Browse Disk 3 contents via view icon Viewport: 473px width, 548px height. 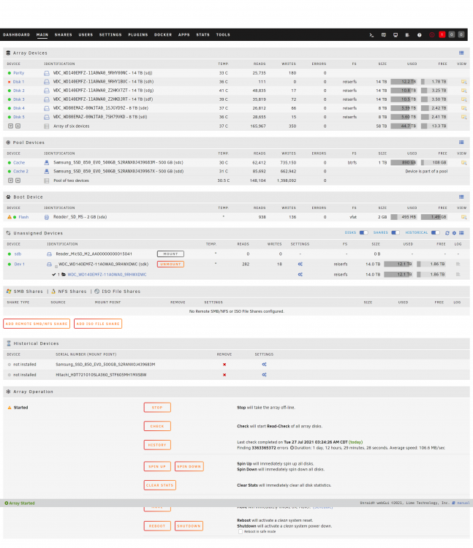tap(463, 99)
